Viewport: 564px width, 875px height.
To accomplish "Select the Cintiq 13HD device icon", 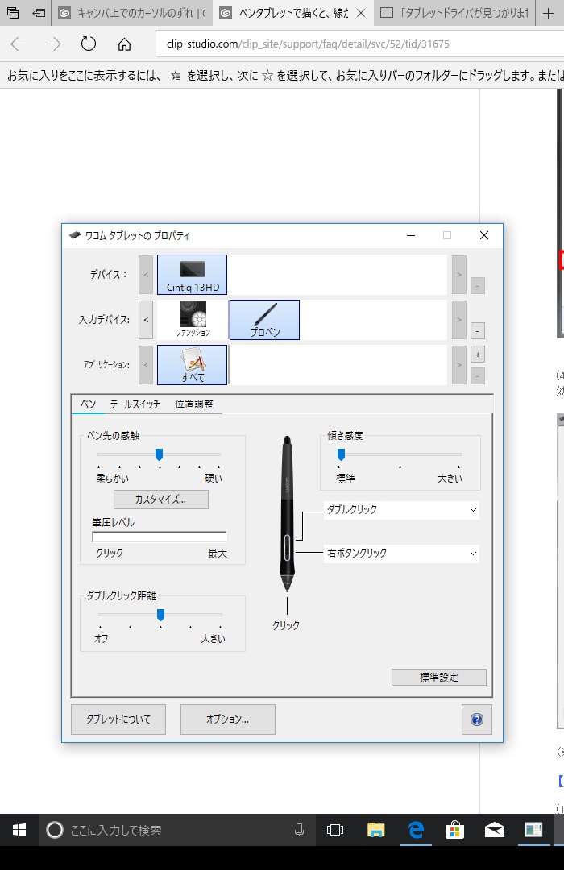I will point(192,275).
